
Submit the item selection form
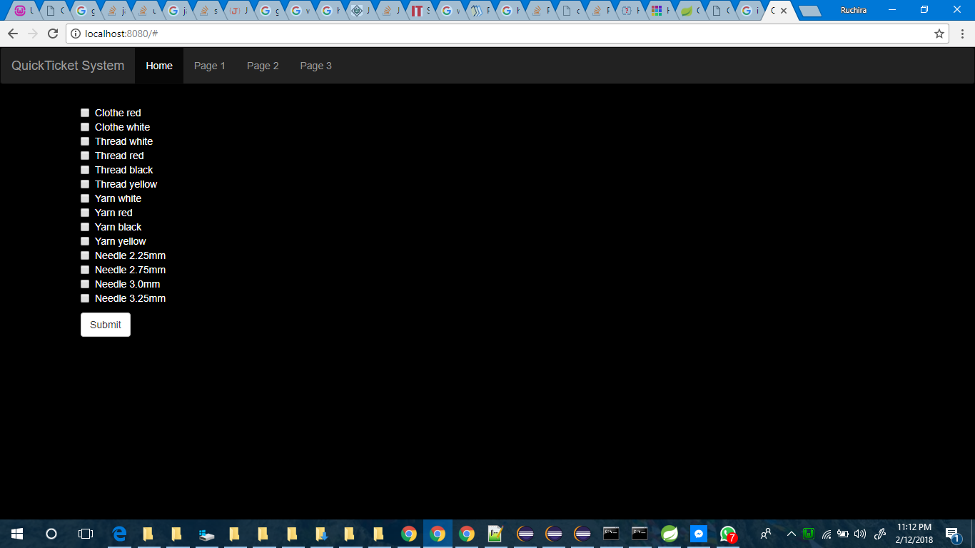click(x=106, y=325)
